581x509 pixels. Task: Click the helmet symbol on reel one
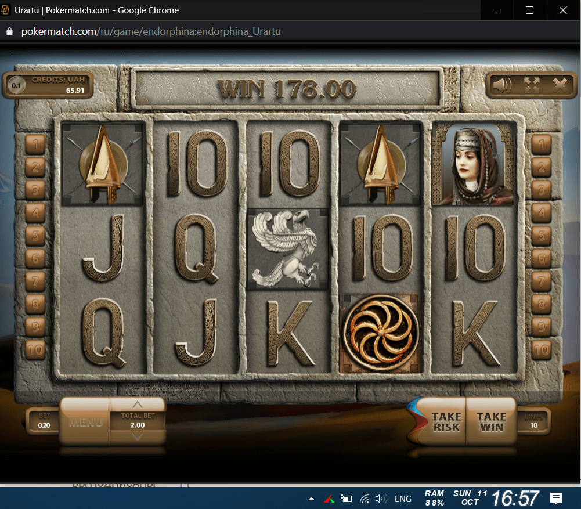pos(102,164)
